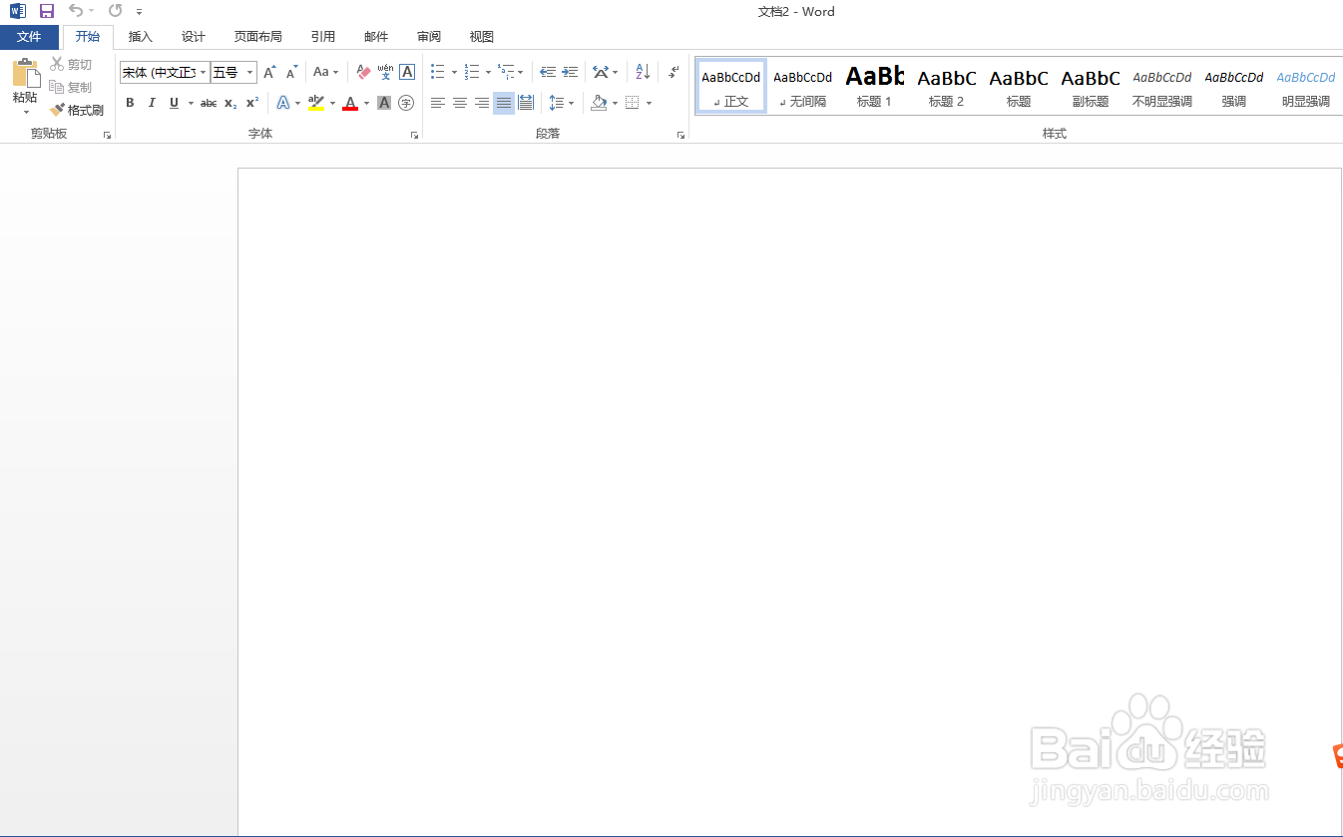The height and width of the screenshot is (837, 1343).
Task: Switch to the 引用 tab
Action: coord(323,37)
